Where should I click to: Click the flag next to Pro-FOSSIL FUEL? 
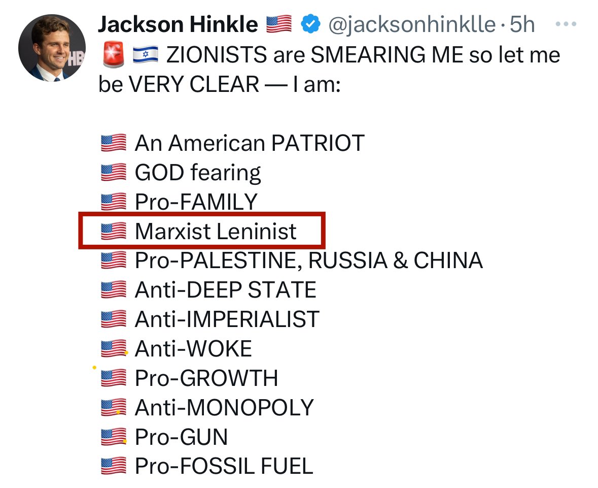(113, 466)
